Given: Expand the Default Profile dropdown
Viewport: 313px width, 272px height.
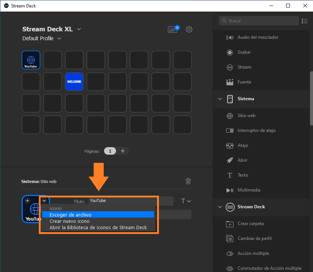Looking at the screenshot, I should click(59, 38).
